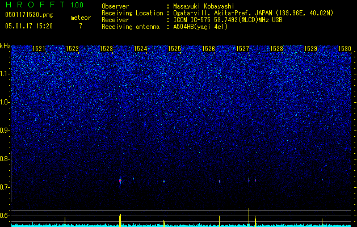Click the date stamp 05.01.17 15:20
The width and height of the screenshot is (357, 227).
[x=29, y=26]
